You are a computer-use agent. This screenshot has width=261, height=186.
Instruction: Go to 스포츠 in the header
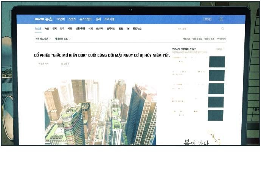click(72, 19)
